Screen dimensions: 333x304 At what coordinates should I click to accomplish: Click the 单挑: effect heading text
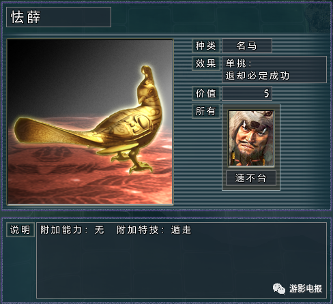pos(239,63)
